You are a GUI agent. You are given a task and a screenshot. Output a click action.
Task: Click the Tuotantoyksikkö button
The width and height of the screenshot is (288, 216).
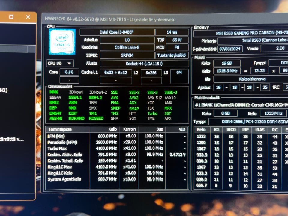click(172, 55)
